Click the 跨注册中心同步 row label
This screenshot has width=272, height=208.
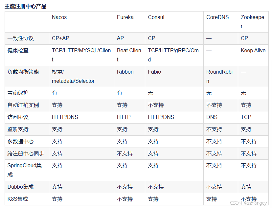click(26, 153)
